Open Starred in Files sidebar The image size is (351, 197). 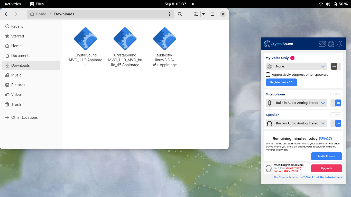point(31,36)
